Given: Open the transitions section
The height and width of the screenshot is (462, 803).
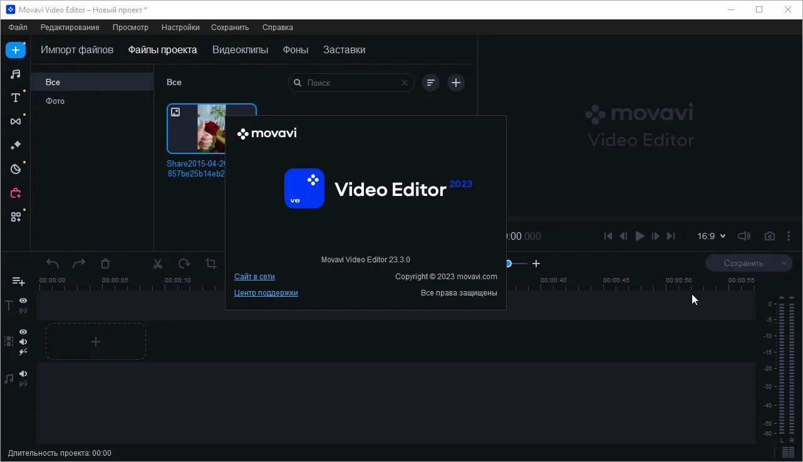Looking at the screenshot, I should (16, 121).
